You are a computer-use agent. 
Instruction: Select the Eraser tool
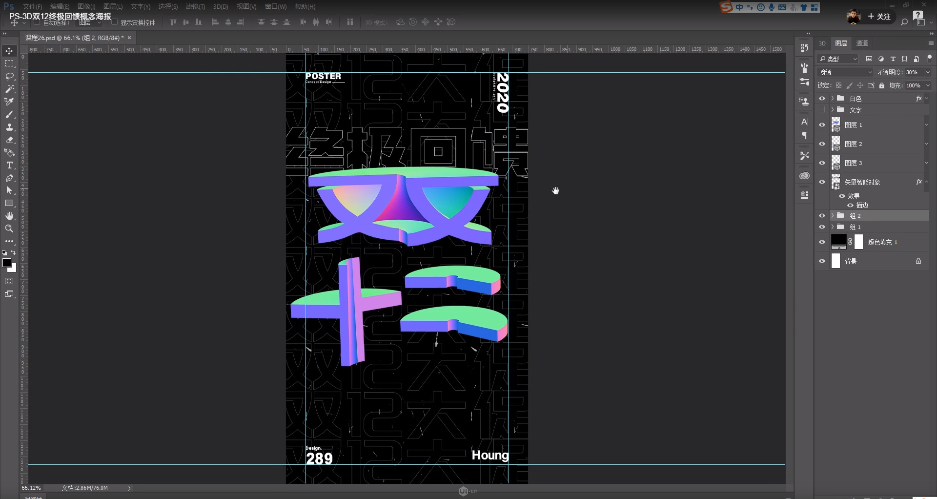point(9,140)
